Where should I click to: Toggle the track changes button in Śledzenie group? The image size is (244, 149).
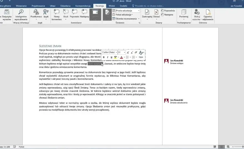point(107,15)
